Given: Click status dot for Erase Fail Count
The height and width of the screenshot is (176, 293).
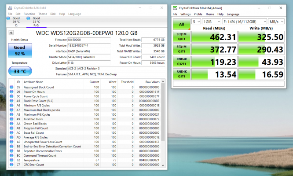Looking at the screenshot, I should [11, 132].
